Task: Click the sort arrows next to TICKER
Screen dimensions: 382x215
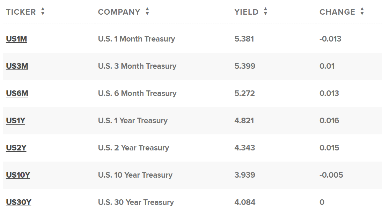Action: click(x=43, y=12)
